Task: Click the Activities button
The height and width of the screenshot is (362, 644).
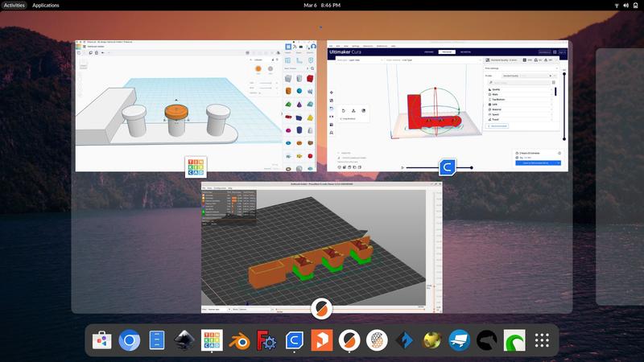Action: (14, 6)
